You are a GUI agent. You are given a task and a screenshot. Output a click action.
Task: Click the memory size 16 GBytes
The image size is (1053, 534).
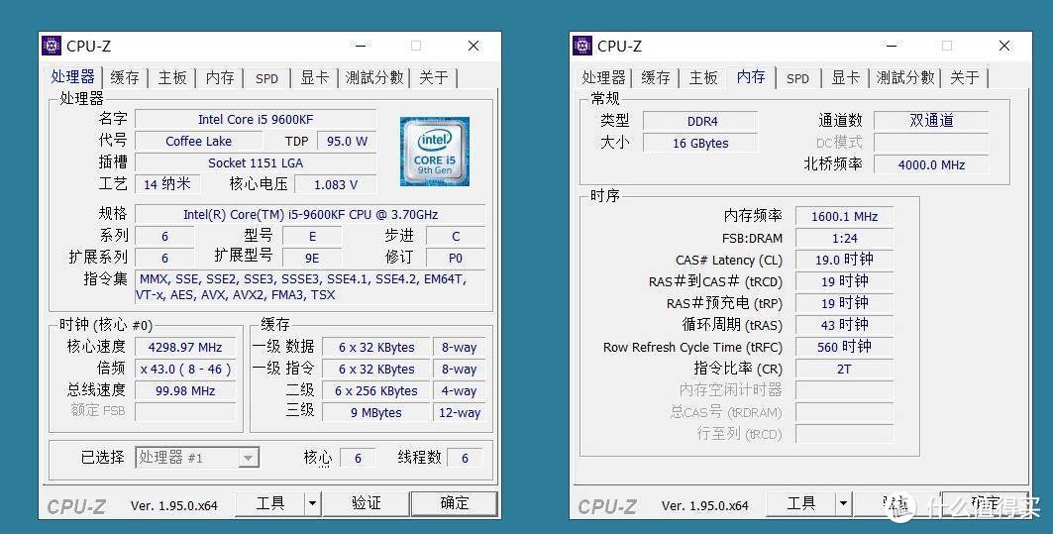point(701,143)
